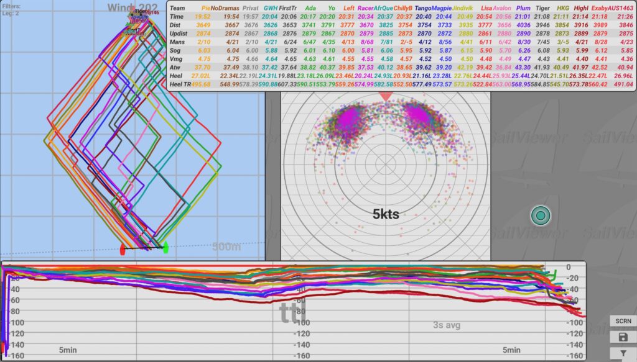Click the Ada team column header
Image resolution: width=637 pixels, height=362 pixels.
[310, 8]
